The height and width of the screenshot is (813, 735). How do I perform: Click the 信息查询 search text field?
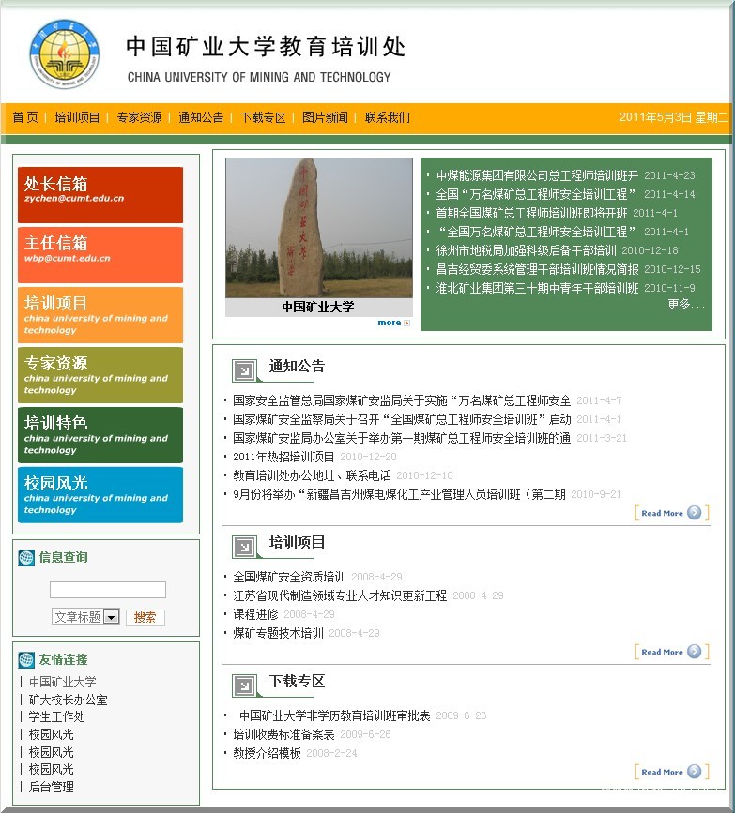108,590
